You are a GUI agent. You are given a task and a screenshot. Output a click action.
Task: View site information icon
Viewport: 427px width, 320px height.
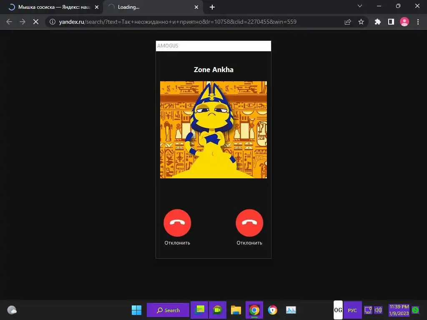tap(52, 22)
